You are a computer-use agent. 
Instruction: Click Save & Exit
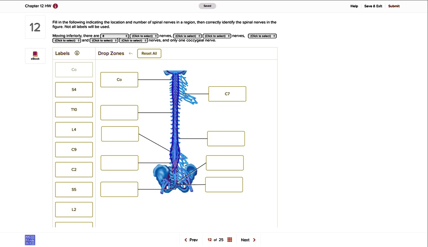tap(372, 6)
